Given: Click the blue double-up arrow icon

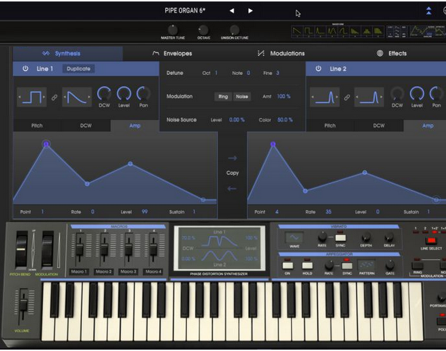Looking at the screenshot, I should 429,11.
